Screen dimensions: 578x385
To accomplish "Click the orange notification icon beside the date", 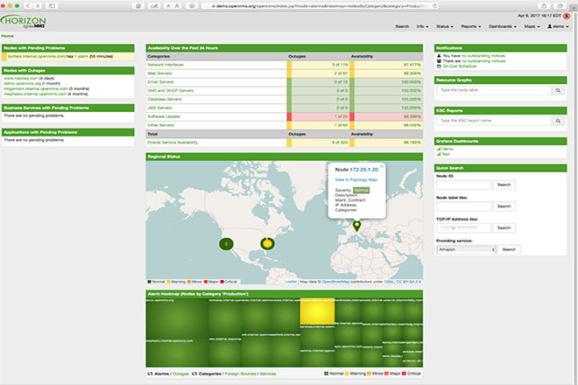I will 567,16.
